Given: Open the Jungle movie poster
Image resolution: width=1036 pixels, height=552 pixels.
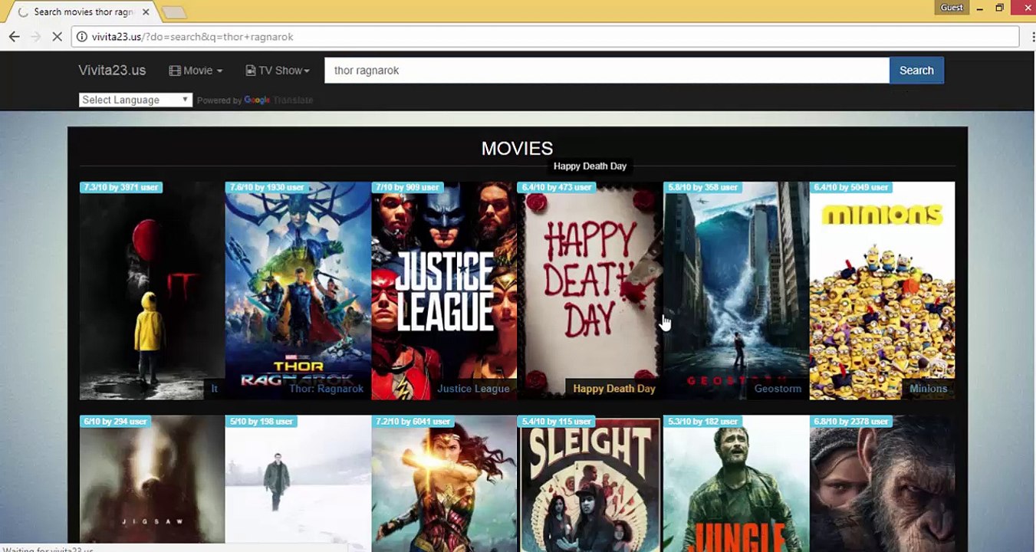Looking at the screenshot, I should point(735,484).
